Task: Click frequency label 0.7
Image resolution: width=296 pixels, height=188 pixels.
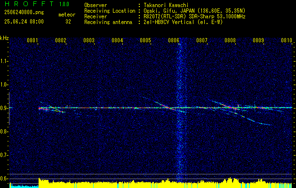Action: [x=4, y=155]
